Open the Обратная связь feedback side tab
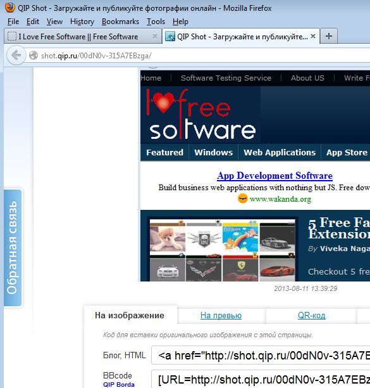The width and height of the screenshot is (370, 388). (x=13, y=248)
